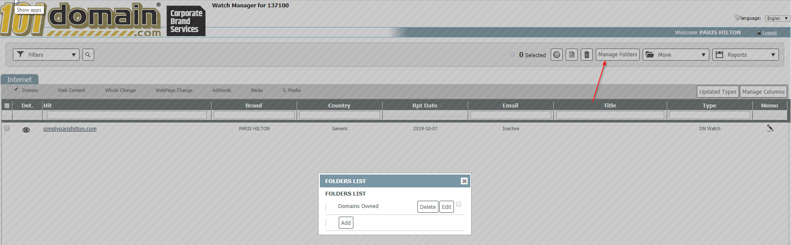Close the Folders List dialog
Screen dimensions: 791x245
tap(464, 181)
